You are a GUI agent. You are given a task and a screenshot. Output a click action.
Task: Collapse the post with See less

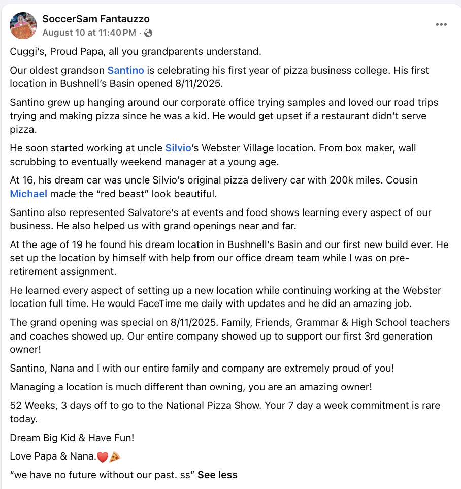coord(217,475)
